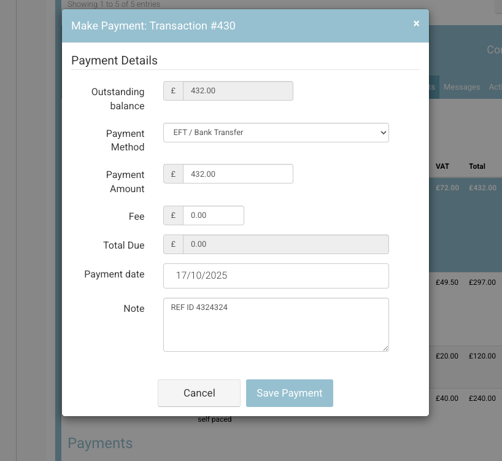Switch to the Messages tab
This screenshot has height=461, width=502.
point(461,87)
